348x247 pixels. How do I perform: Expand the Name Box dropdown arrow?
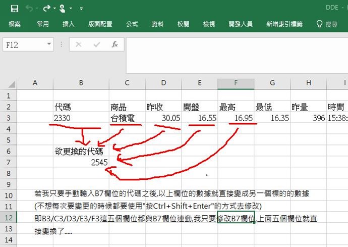[x=49, y=44]
